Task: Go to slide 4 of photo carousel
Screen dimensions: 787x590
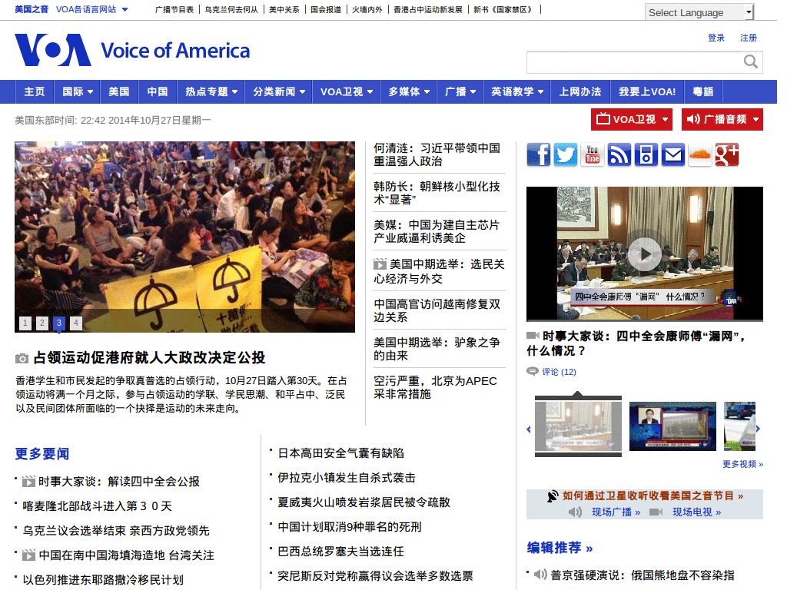Action: [x=76, y=323]
